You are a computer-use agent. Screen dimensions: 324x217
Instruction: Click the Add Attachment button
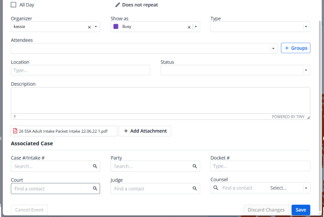[x=145, y=131]
